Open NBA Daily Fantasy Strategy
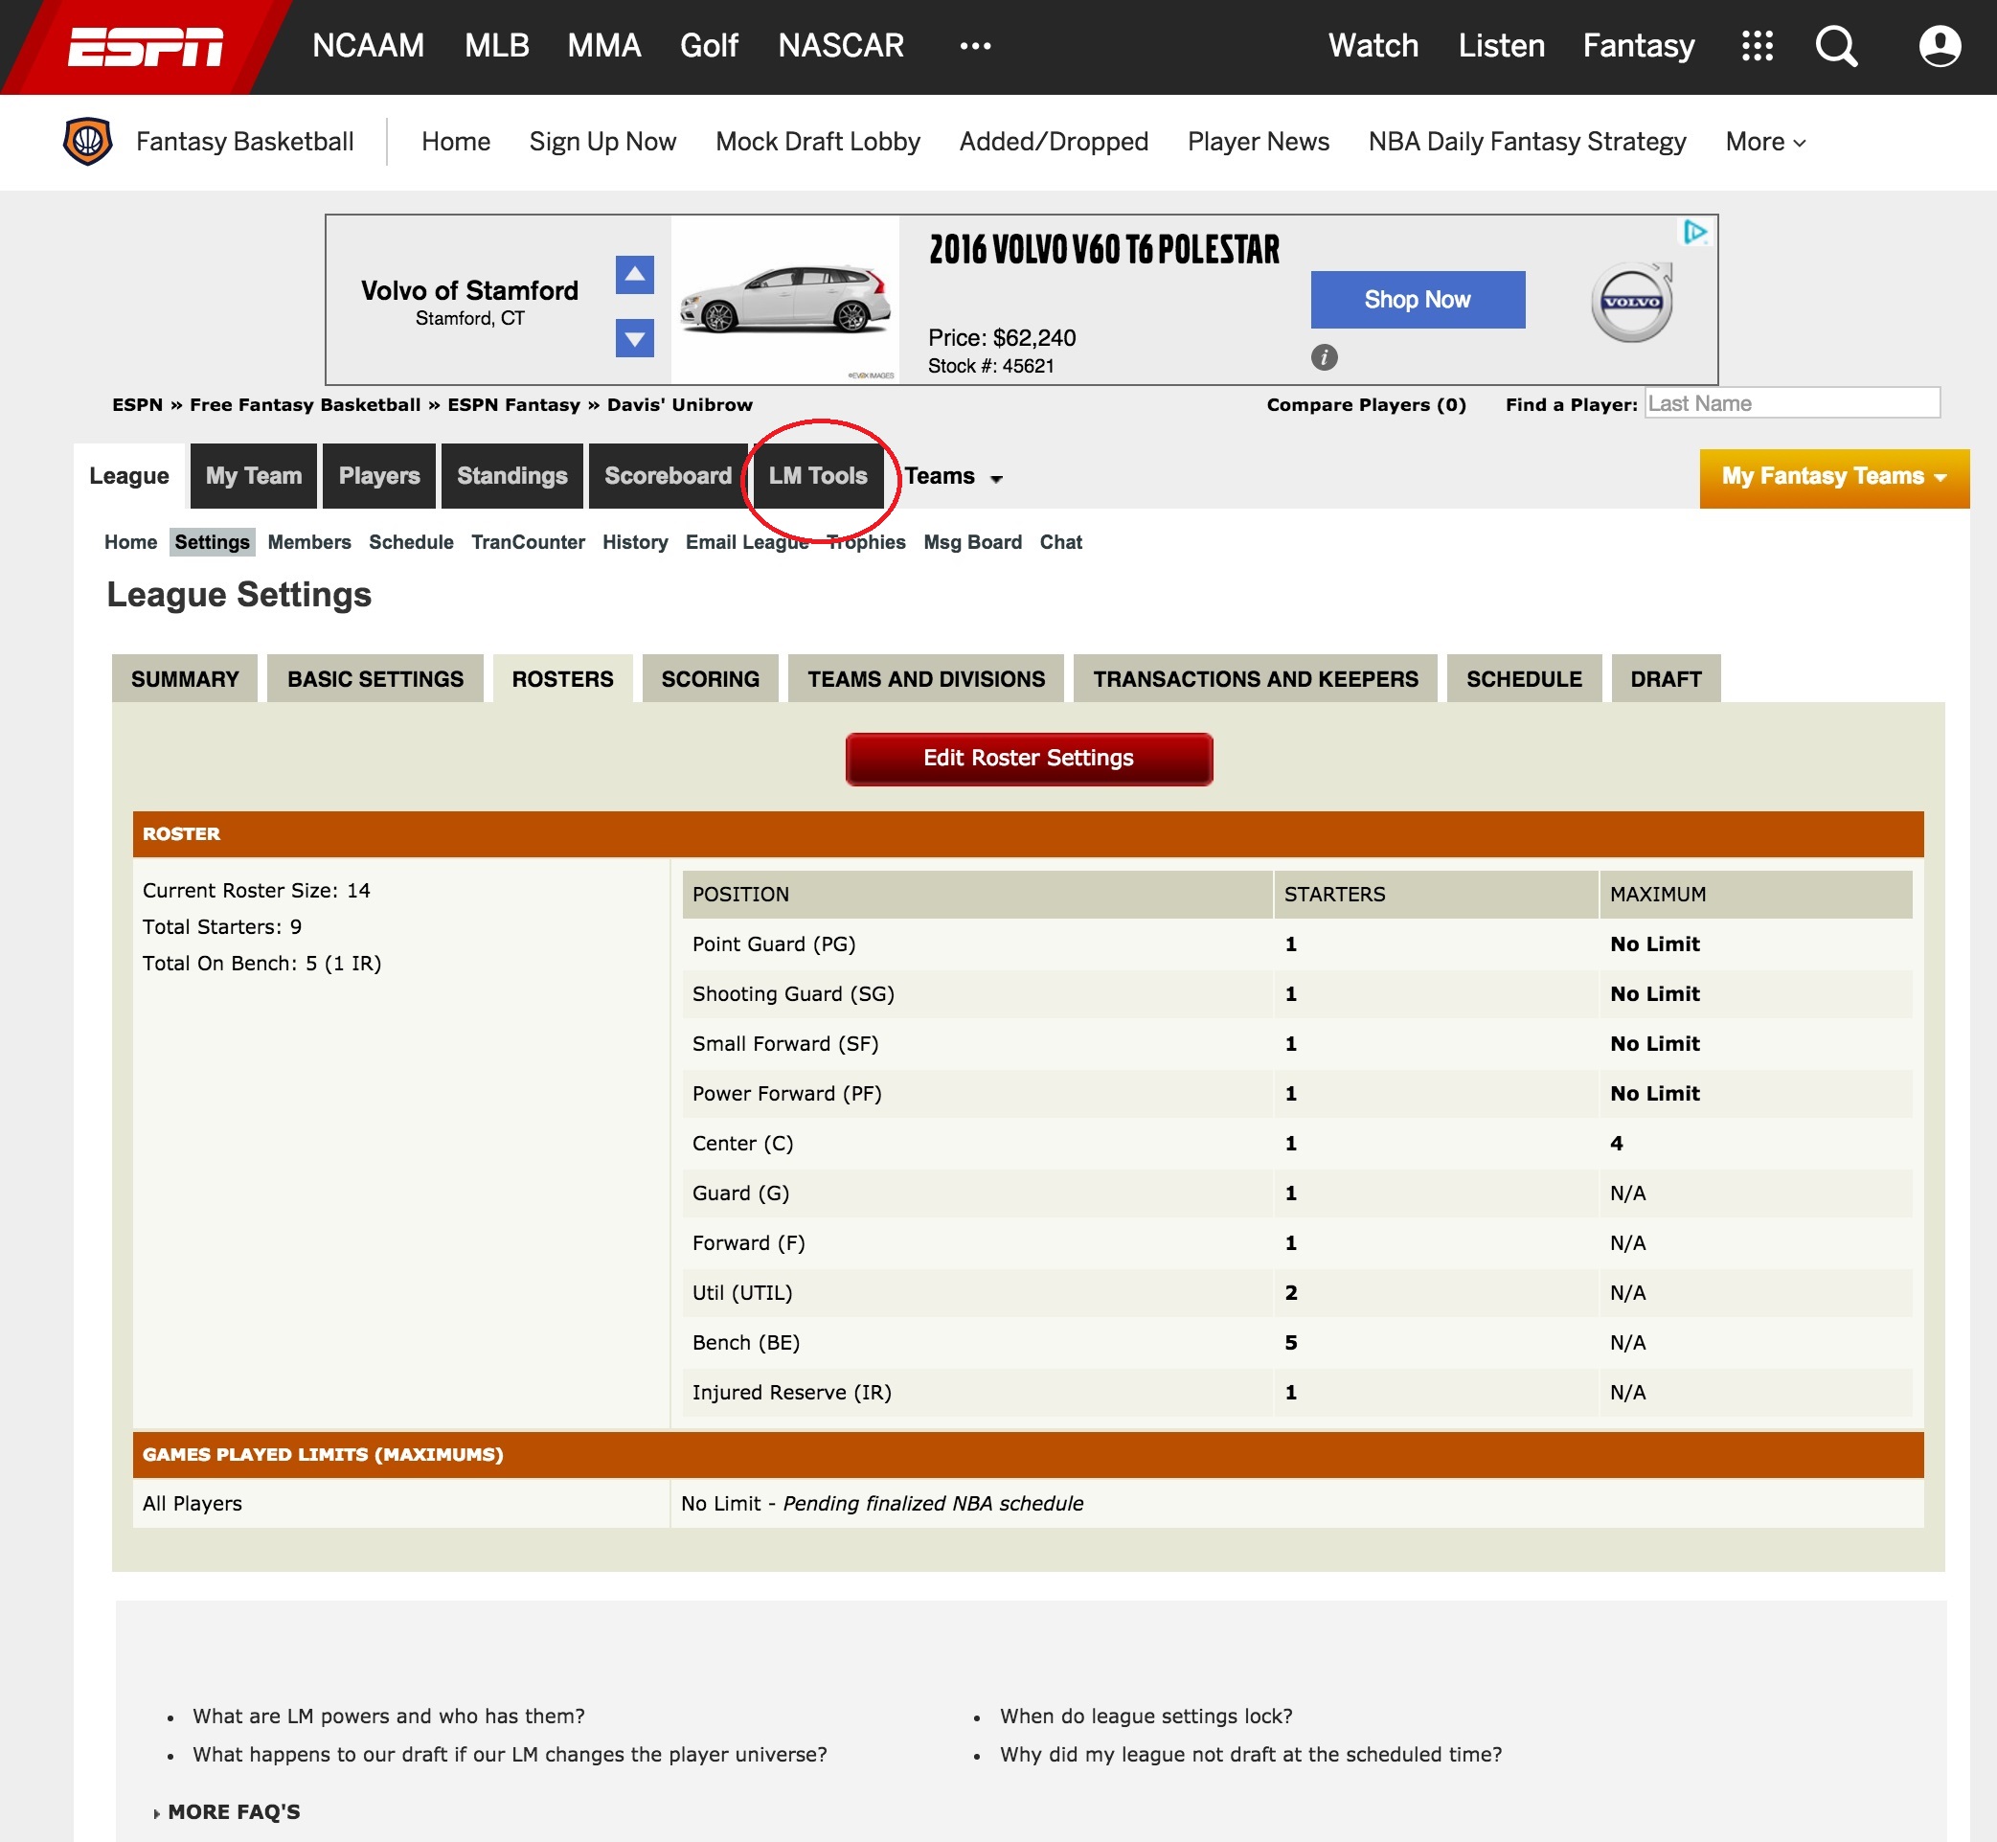This screenshot has width=1997, height=1842. [1527, 142]
